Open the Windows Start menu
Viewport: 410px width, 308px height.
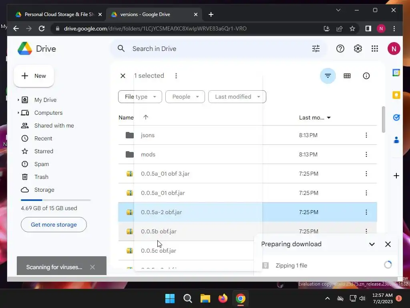coord(170,298)
